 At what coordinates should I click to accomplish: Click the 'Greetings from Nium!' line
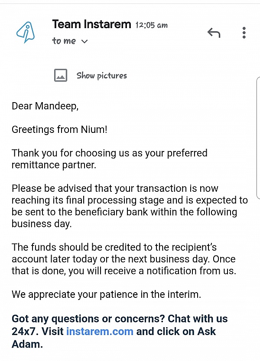tap(59, 129)
